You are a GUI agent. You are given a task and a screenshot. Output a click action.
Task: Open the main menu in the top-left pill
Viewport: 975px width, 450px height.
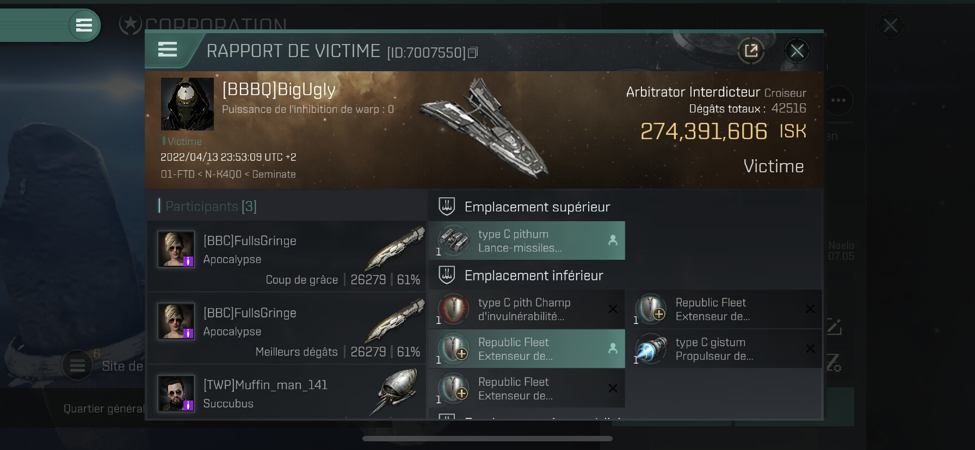(x=84, y=25)
